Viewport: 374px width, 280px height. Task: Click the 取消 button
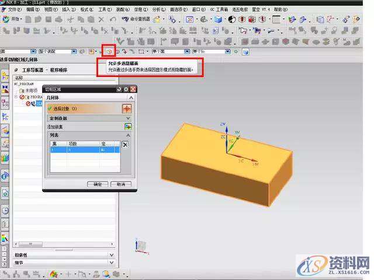[x=121, y=184]
